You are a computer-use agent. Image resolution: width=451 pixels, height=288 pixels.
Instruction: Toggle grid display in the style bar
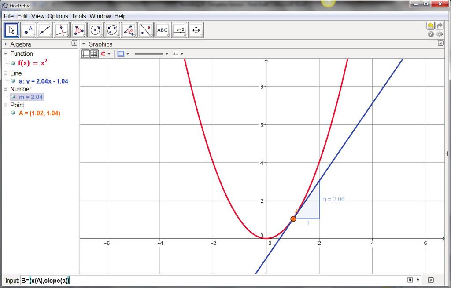point(94,54)
